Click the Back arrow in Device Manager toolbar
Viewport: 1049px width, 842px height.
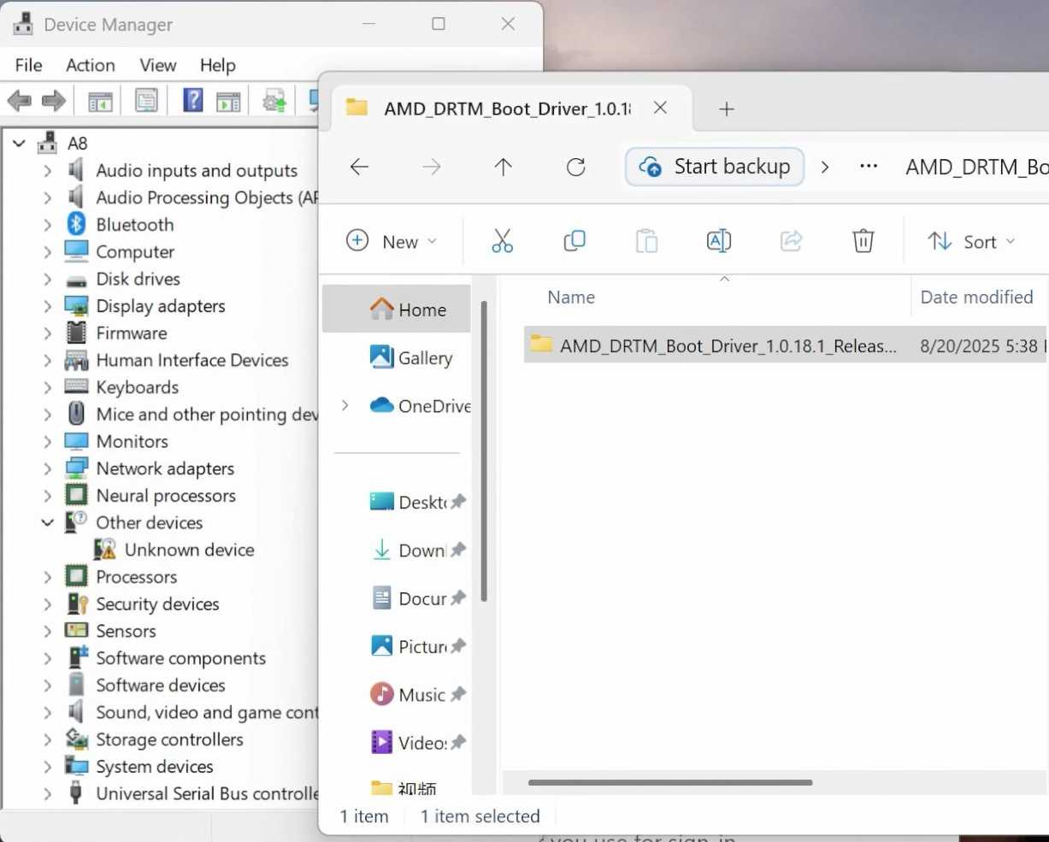(x=20, y=102)
